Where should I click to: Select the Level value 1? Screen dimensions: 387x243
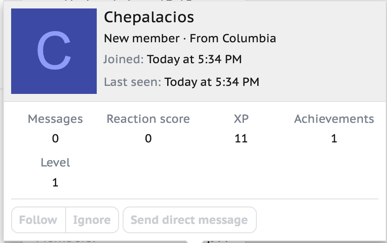point(55,182)
